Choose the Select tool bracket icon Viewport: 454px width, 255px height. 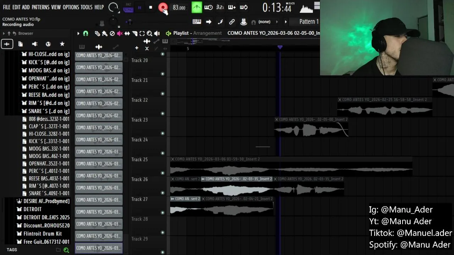tap(142, 33)
